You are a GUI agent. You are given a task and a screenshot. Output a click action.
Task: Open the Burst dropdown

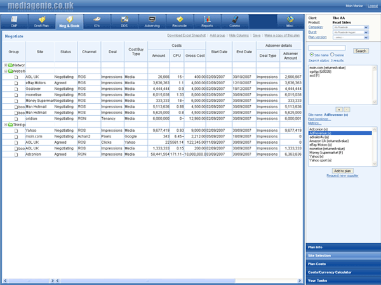(x=351, y=32)
